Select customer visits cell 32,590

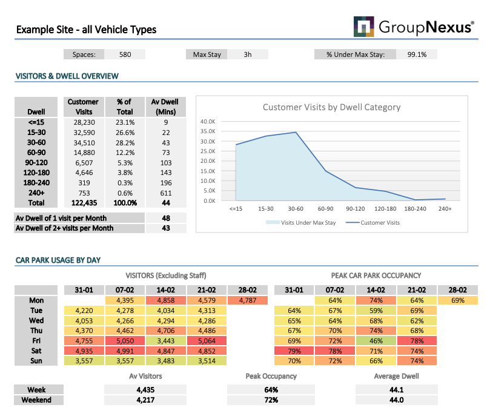(84, 133)
